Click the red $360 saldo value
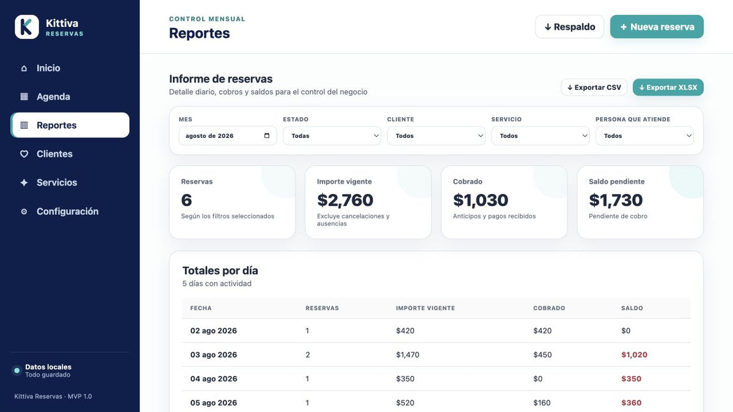Screen dimensions: 733x412 [x=632, y=403]
